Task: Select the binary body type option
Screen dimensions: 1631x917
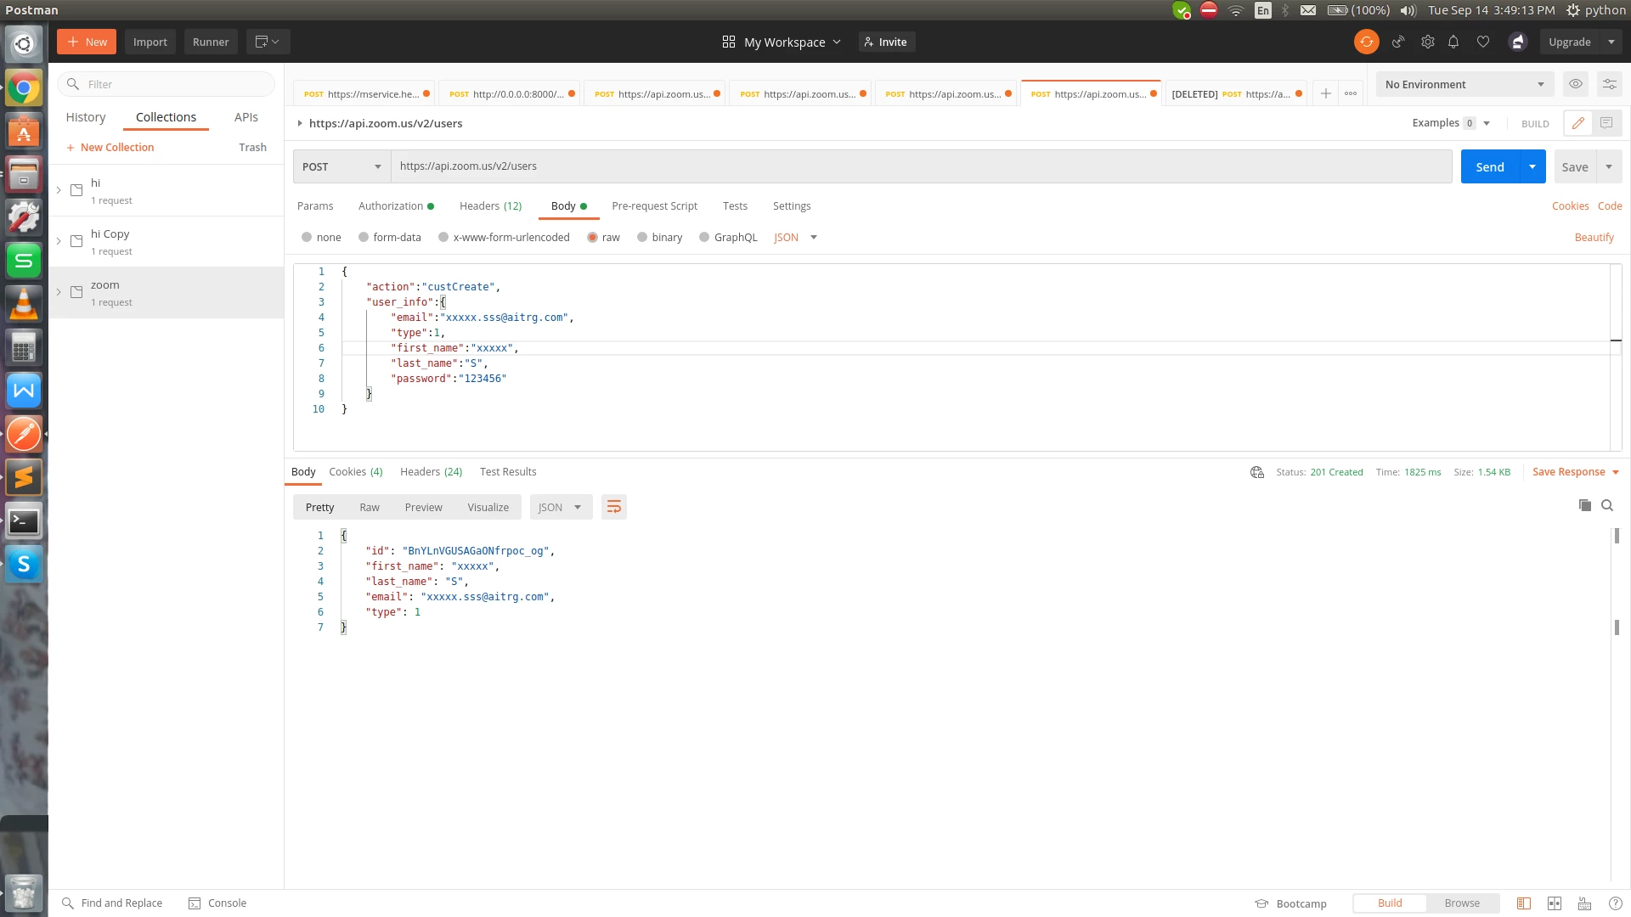Action: pos(642,238)
